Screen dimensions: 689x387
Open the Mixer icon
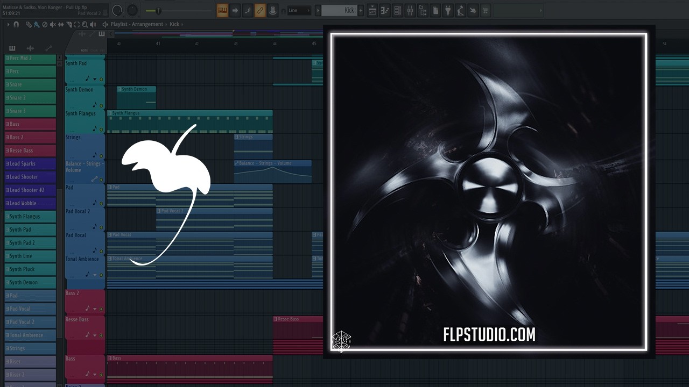pyautogui.click(x=410, y=10)
